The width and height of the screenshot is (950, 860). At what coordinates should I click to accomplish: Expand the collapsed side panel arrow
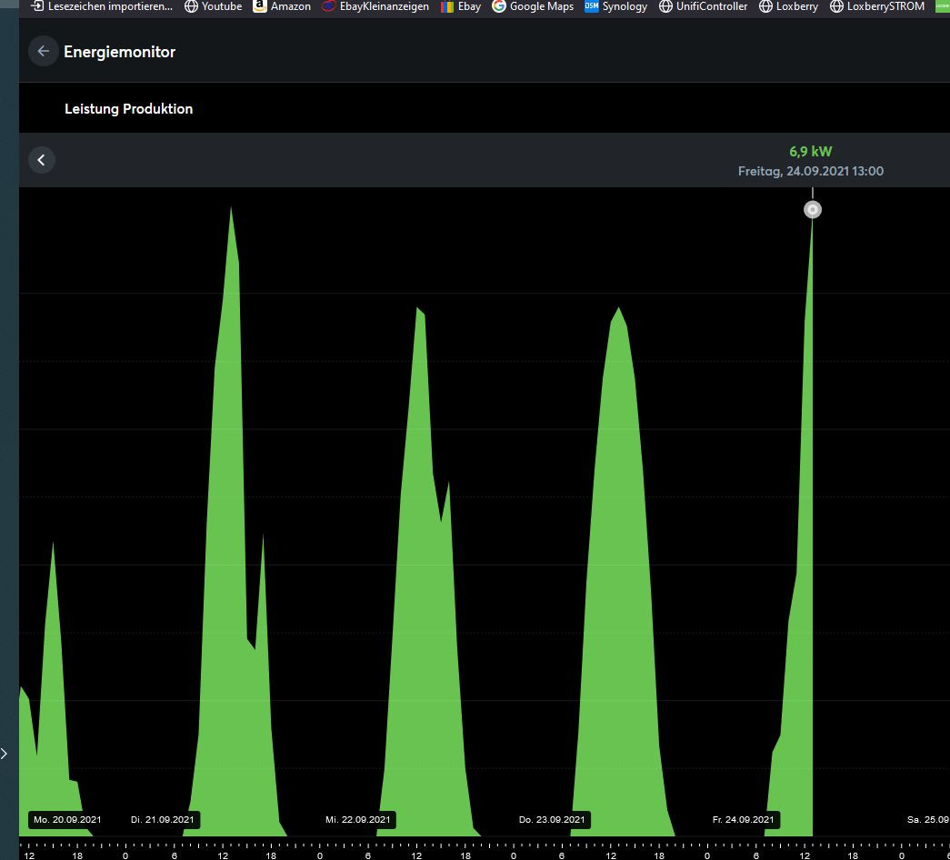pyautogui.click(x=5, y=753)
